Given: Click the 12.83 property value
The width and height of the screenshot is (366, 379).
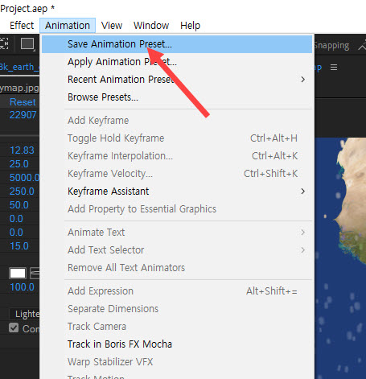Looking at the screenshot, I should [22, 150].
